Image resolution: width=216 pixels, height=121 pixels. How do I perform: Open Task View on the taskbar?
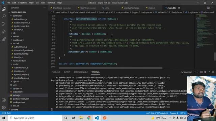73,118
